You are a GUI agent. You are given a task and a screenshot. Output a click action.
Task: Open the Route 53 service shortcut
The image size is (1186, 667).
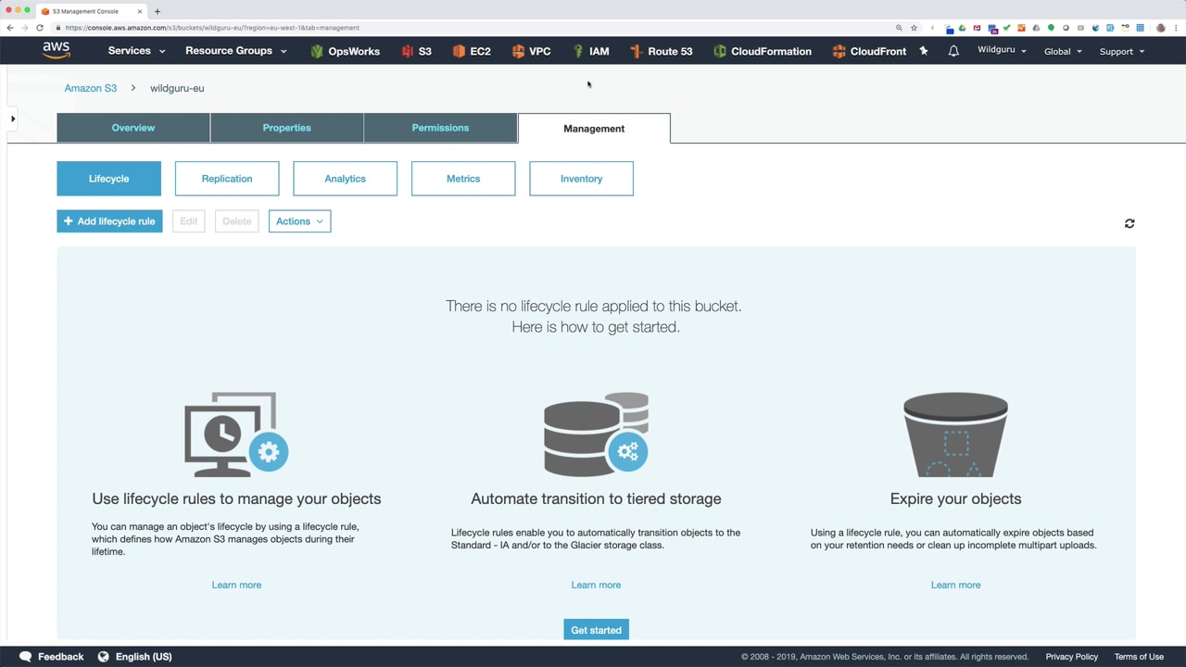click(x=661, y=51)
